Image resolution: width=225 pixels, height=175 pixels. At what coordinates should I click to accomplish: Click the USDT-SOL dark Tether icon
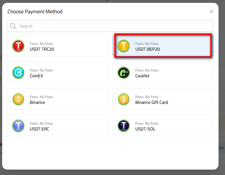(124, 126)
